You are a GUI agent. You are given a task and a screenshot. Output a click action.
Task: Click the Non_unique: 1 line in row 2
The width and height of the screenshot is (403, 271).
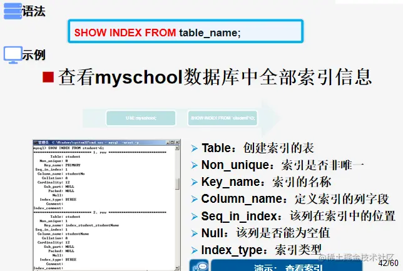[x=53, y=221]
